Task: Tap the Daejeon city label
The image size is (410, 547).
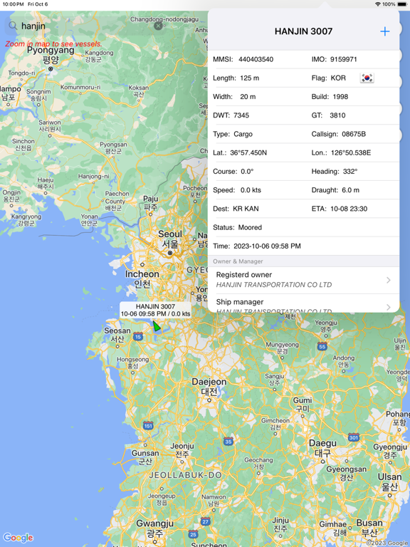Action: coord(209,386)
